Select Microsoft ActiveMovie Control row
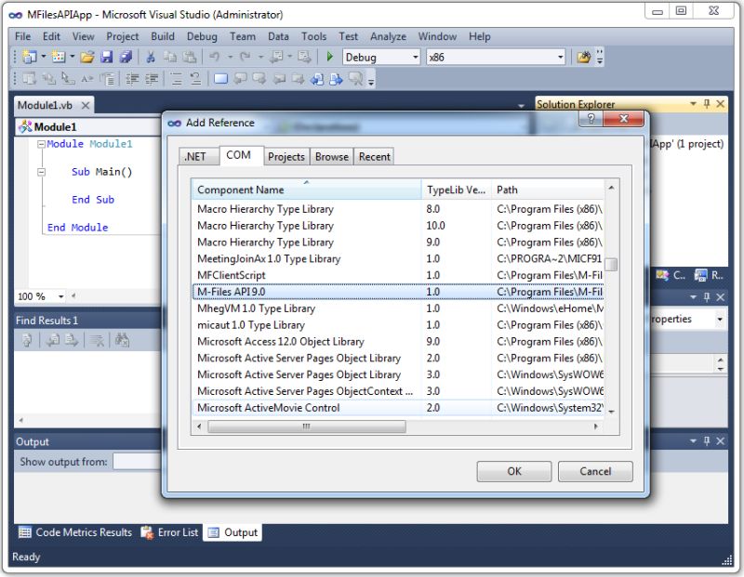The height and width of the screenshot is (577, 744). point(398,408)
